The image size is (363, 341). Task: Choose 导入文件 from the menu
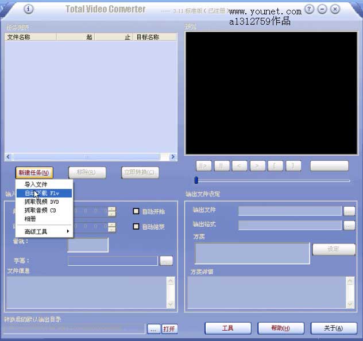pos(44,184)
